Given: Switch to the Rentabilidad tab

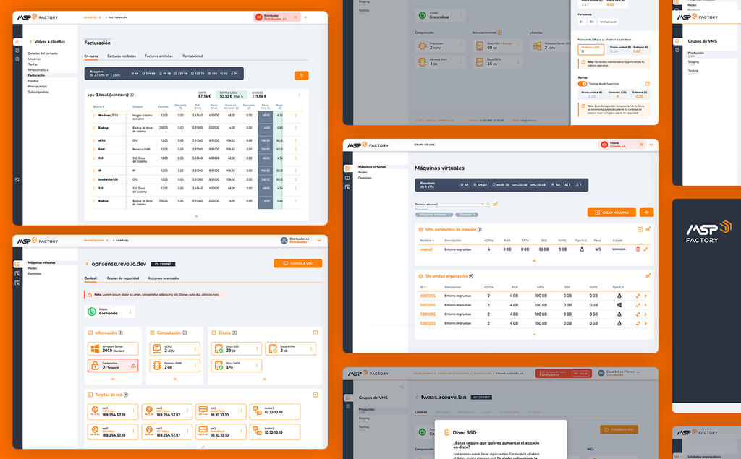Looking at the screenshot, I should 192,56.
